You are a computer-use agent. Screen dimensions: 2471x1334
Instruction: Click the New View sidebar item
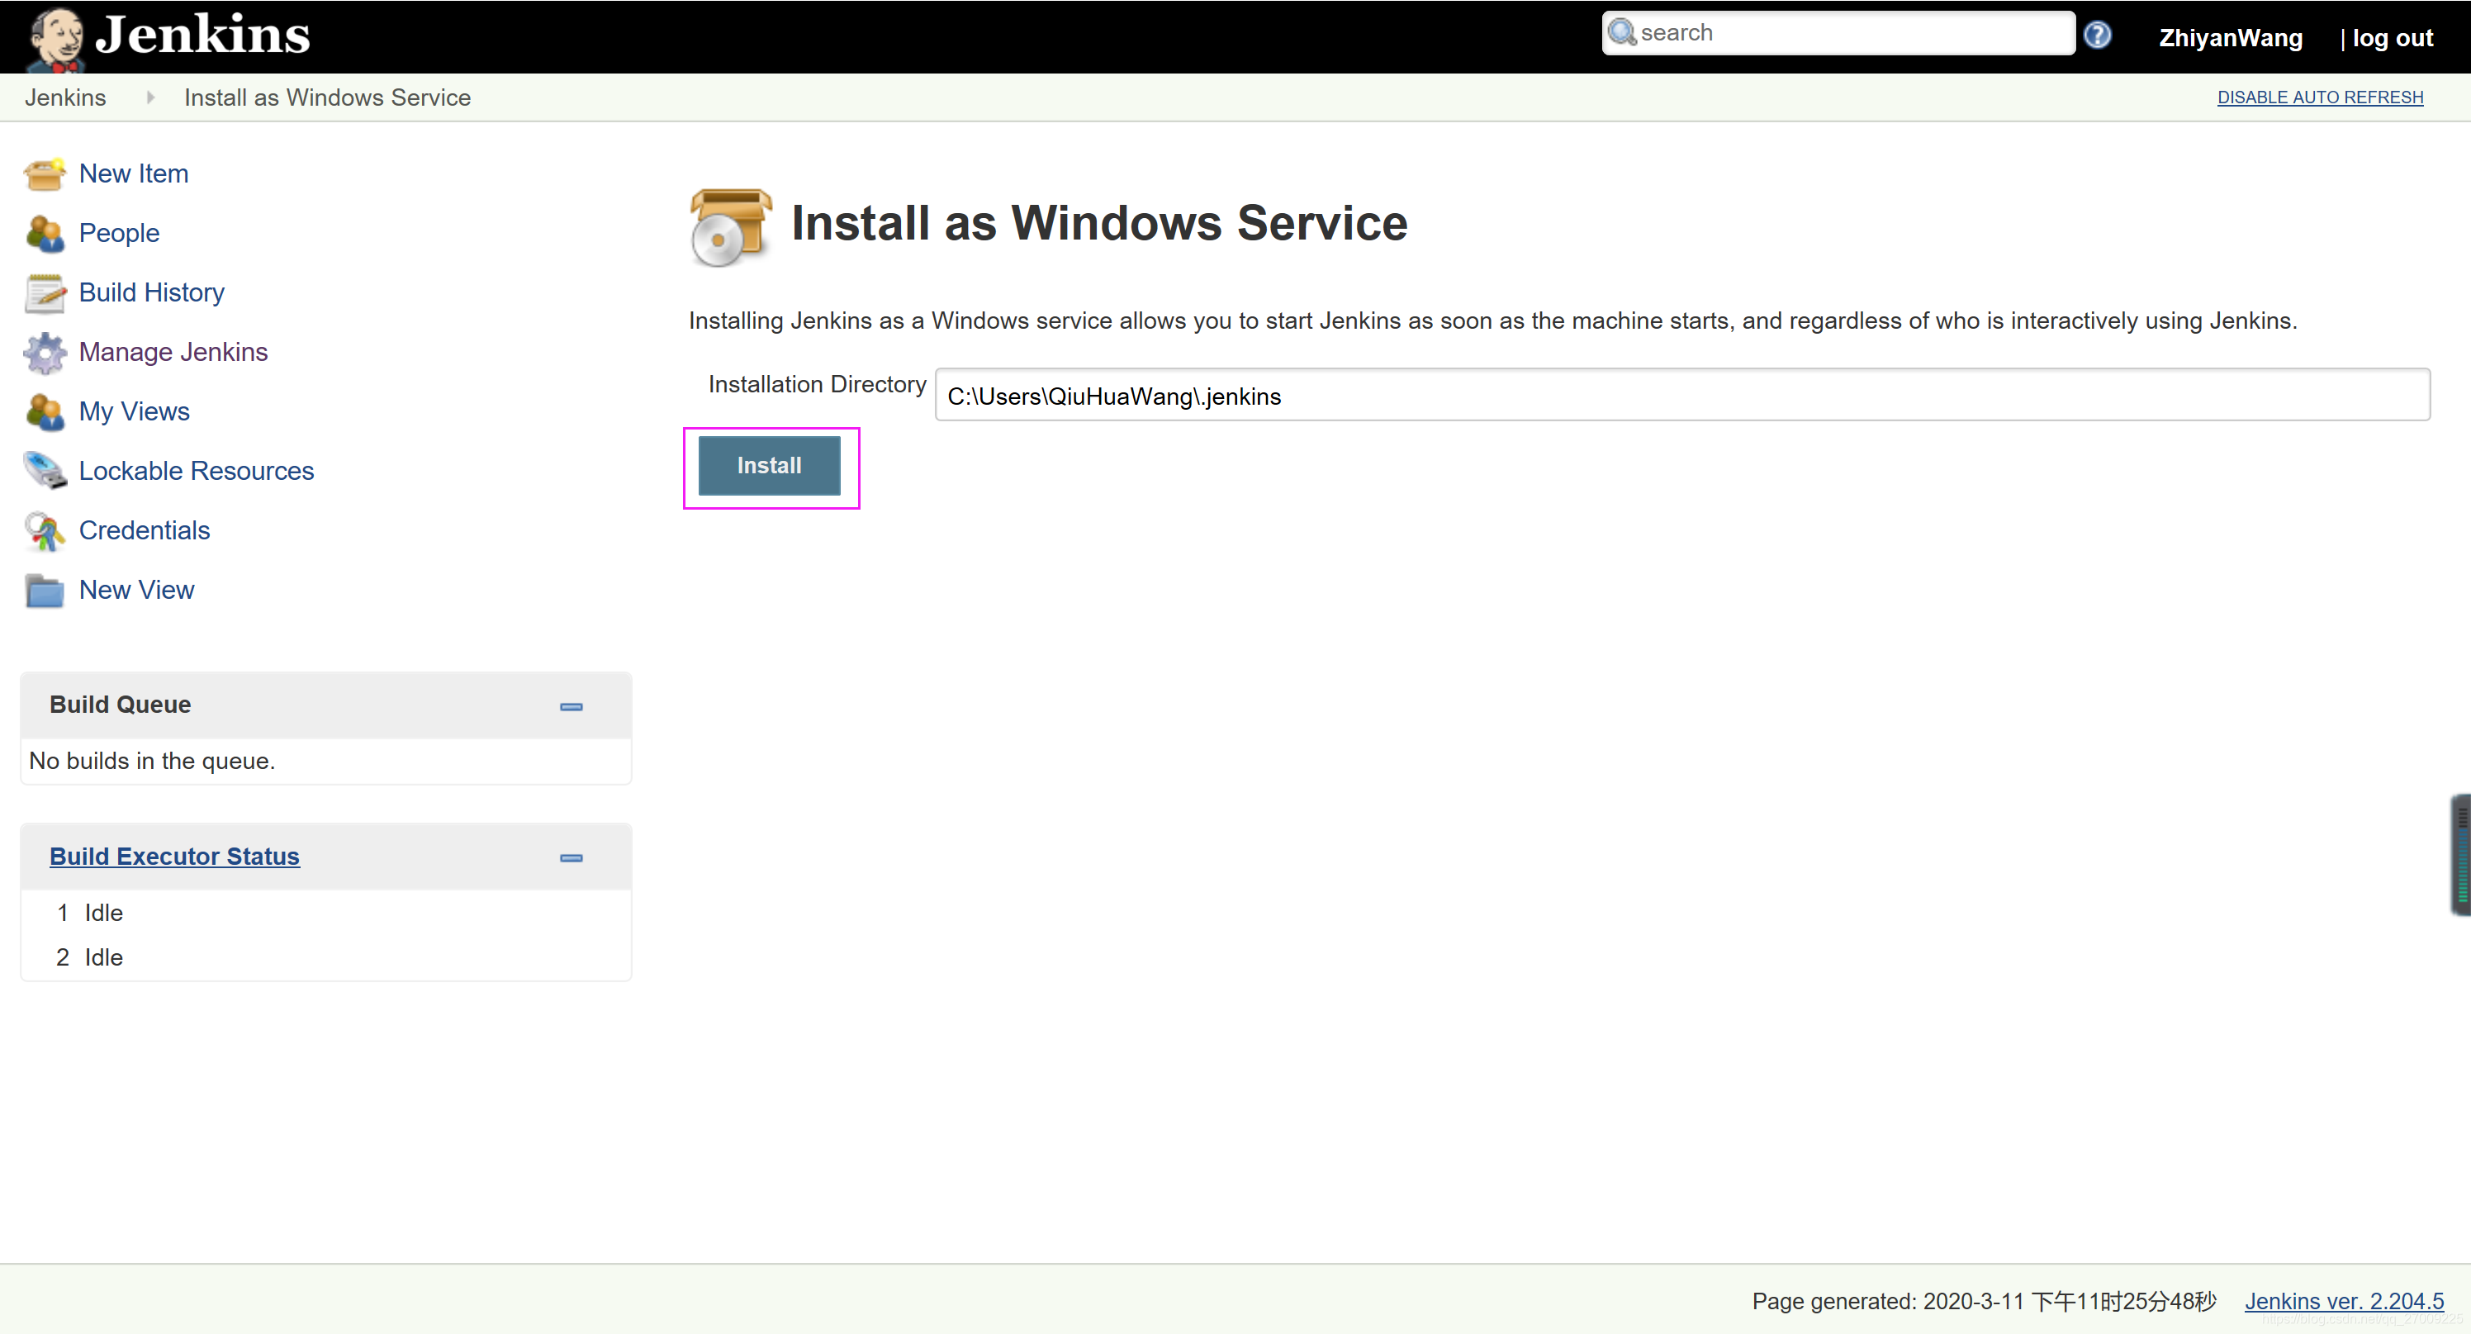[x=136, y=590]
